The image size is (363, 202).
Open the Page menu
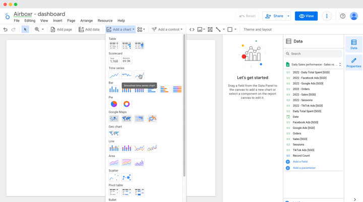tap(71, 21)
